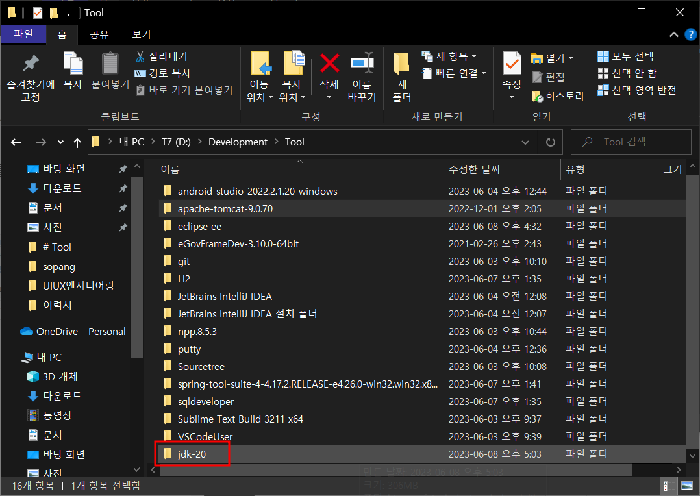Switch to large icons view in status bar
The height and width of the screenshot is (496, 700).
[x=687, y=486]
